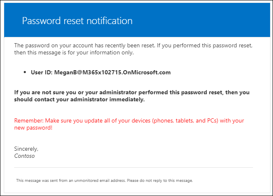Click the MeganB@M365x102715.OnMicrosoft.com email address
273x196 pixels.
click(x=113, y=72)
